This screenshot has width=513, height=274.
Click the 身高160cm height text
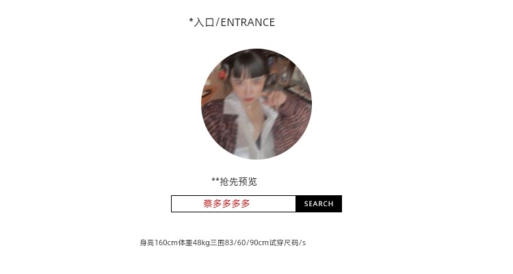159,243
